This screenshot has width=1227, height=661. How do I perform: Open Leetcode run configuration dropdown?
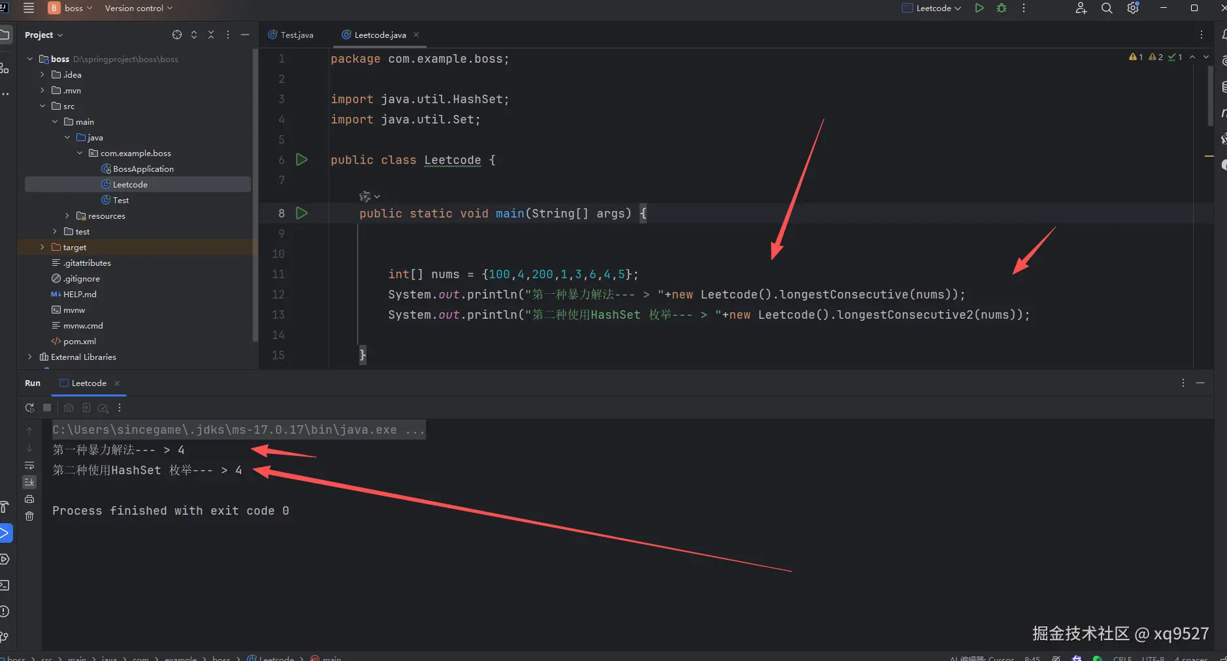[932, 8]
